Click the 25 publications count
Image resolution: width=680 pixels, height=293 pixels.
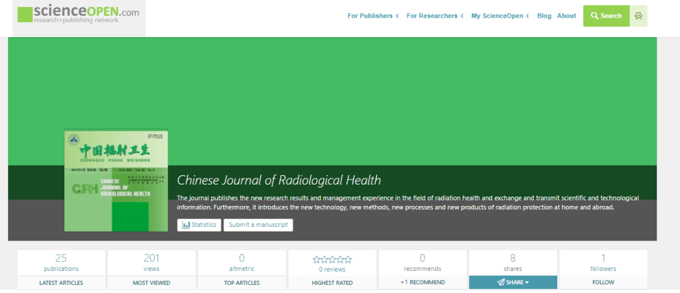pyautogui.click(x=61, y=262)
